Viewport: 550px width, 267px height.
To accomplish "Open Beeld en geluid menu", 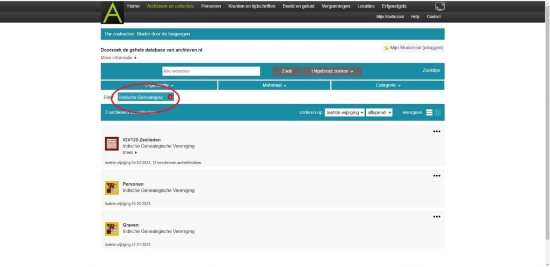I will coord(299,6).
